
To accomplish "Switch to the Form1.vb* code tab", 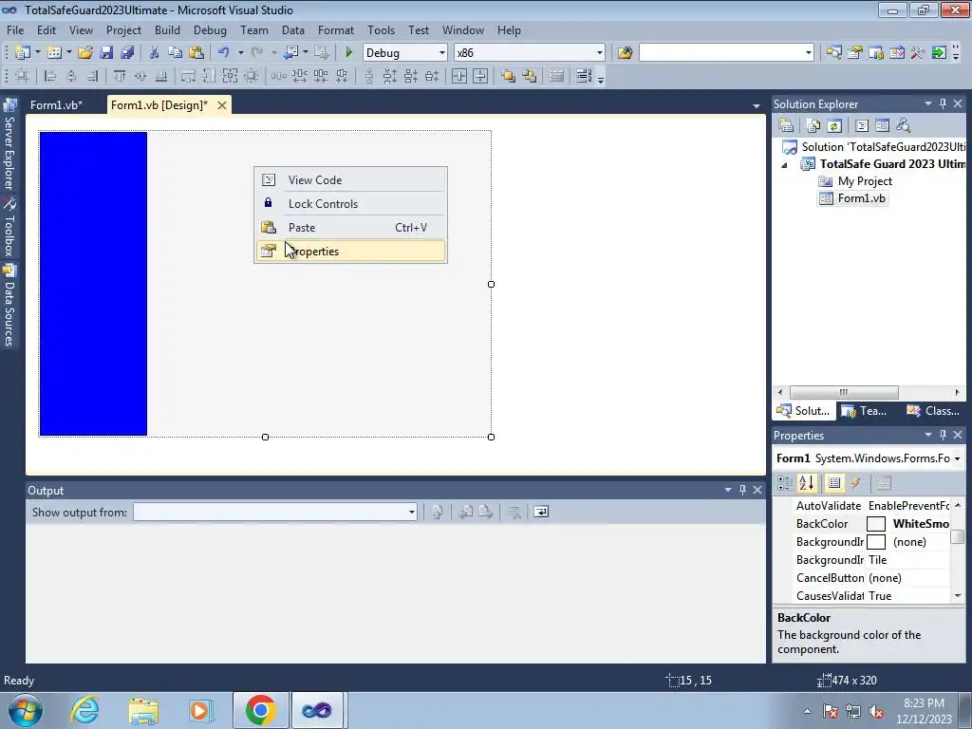I will [x=56, y=104].
